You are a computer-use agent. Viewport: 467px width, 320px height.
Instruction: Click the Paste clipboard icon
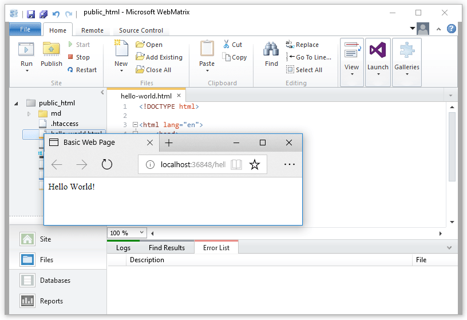[207, 48]
